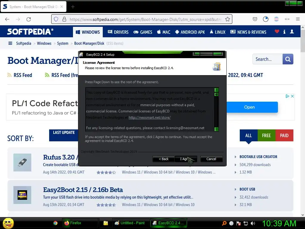305x229 pixels.
Task: Sort by LAST UPDATE
Action: (x=64, y=135)
